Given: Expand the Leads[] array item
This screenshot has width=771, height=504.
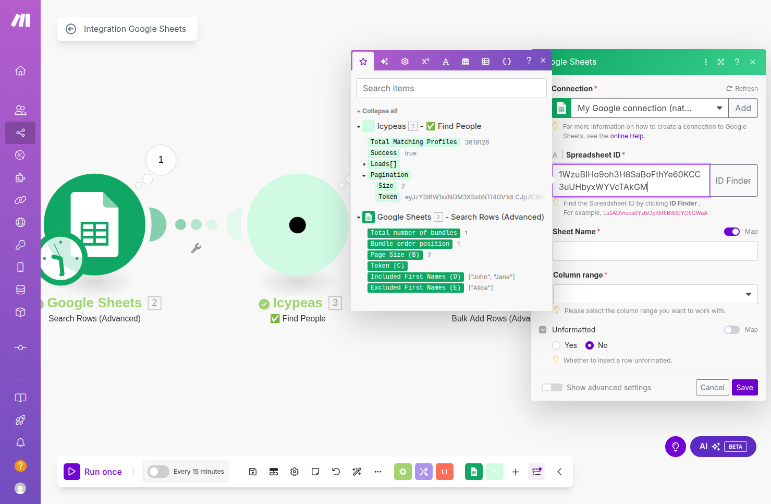Looking at the screenshot, I should pos(364,164).
